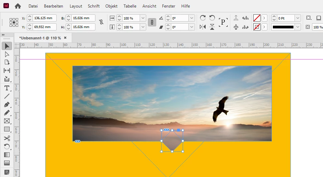Image resolution: width=323 pixels, height=177 pixels.
Task: Open the Layout menu
Action: 76,6
